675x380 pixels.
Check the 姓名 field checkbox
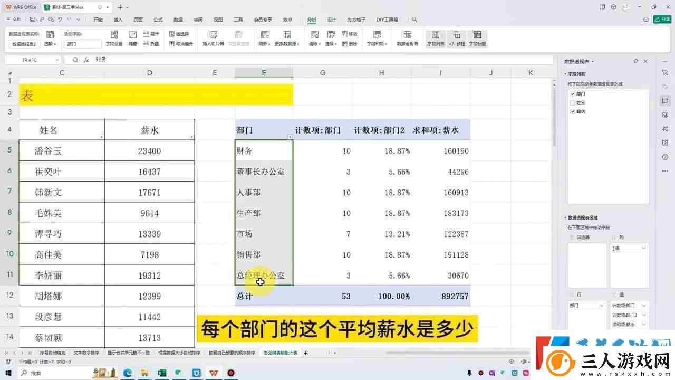(573, 102)
